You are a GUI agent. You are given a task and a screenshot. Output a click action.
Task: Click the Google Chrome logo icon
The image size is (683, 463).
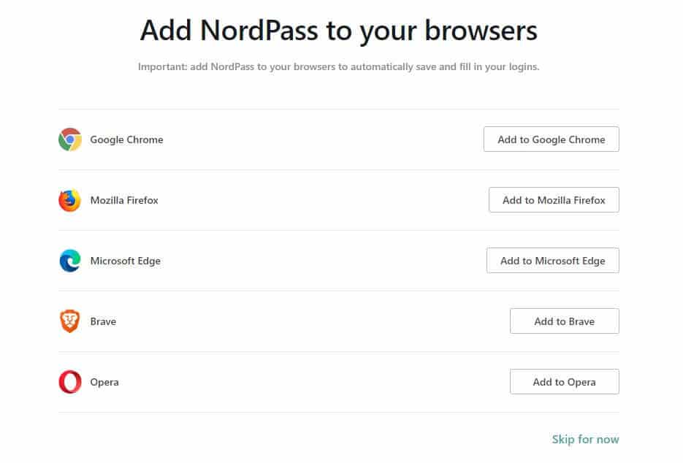pos(70,139)
